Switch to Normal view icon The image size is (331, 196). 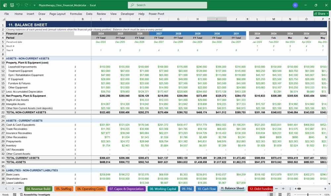coord(271,194)
